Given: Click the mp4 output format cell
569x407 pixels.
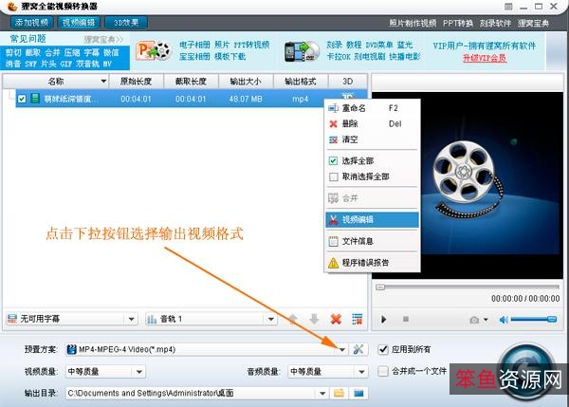Looking at the screenshot, I should [301, 99].
